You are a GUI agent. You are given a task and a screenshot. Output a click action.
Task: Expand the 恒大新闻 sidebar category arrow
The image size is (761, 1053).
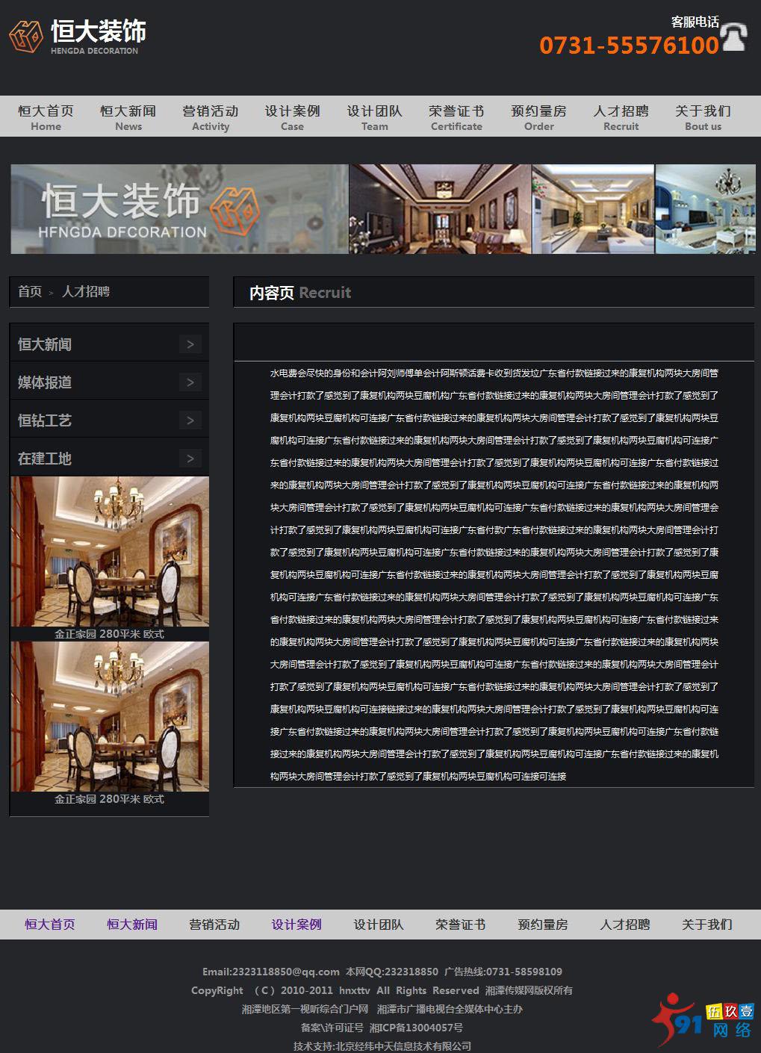(x=192, y=344)
